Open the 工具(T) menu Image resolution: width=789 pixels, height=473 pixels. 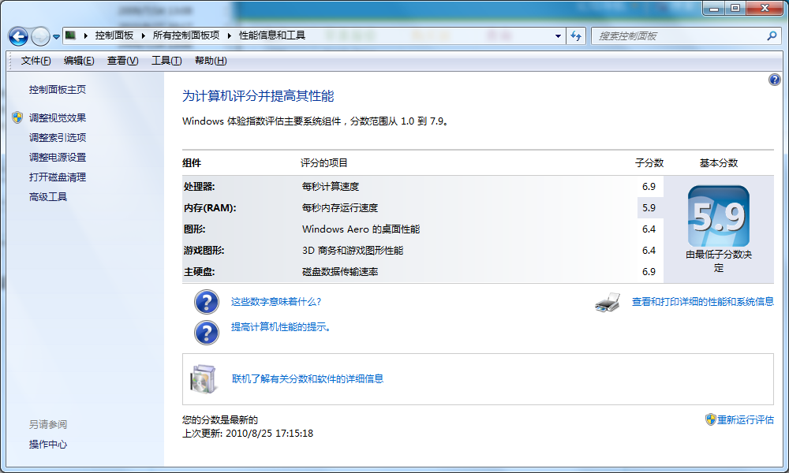(x=166, y=61)
